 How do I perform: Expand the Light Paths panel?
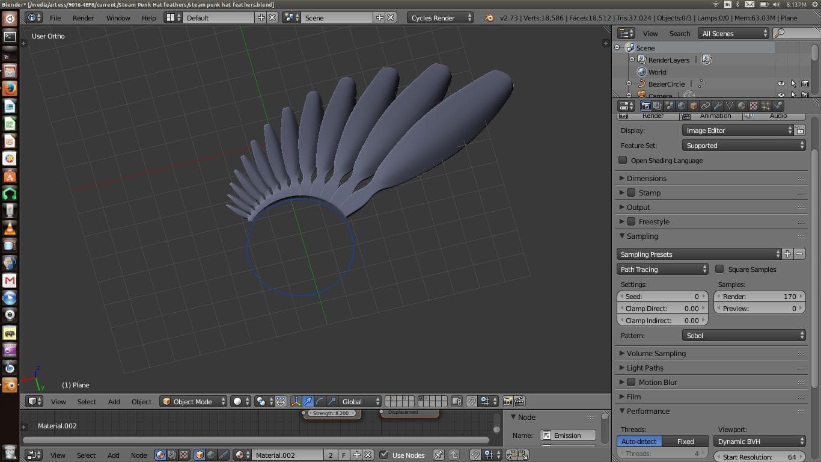[x=645, y=368]
